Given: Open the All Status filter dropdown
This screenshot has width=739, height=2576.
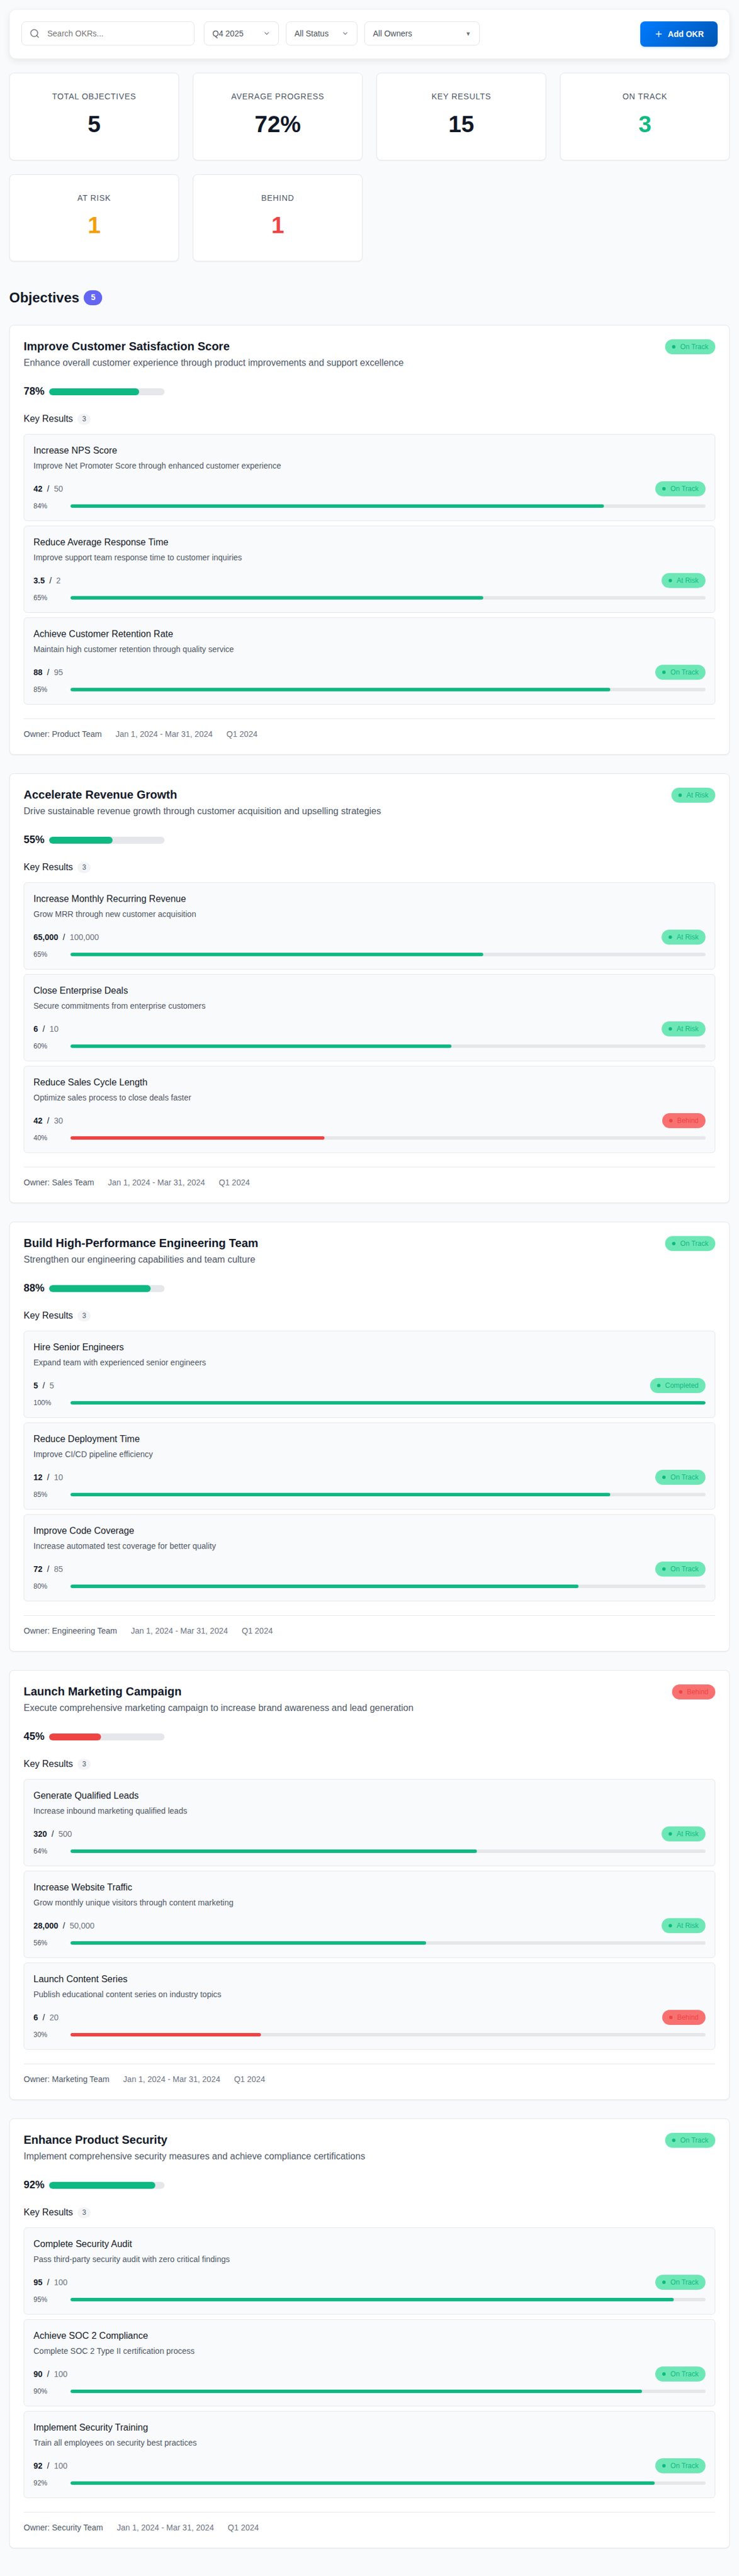Looking at the screenshot, I should point(321,34).
